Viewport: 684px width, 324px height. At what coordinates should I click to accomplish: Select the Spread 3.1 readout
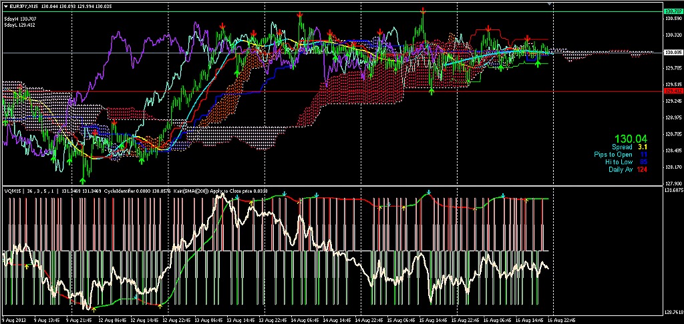[x=629, y=147]
